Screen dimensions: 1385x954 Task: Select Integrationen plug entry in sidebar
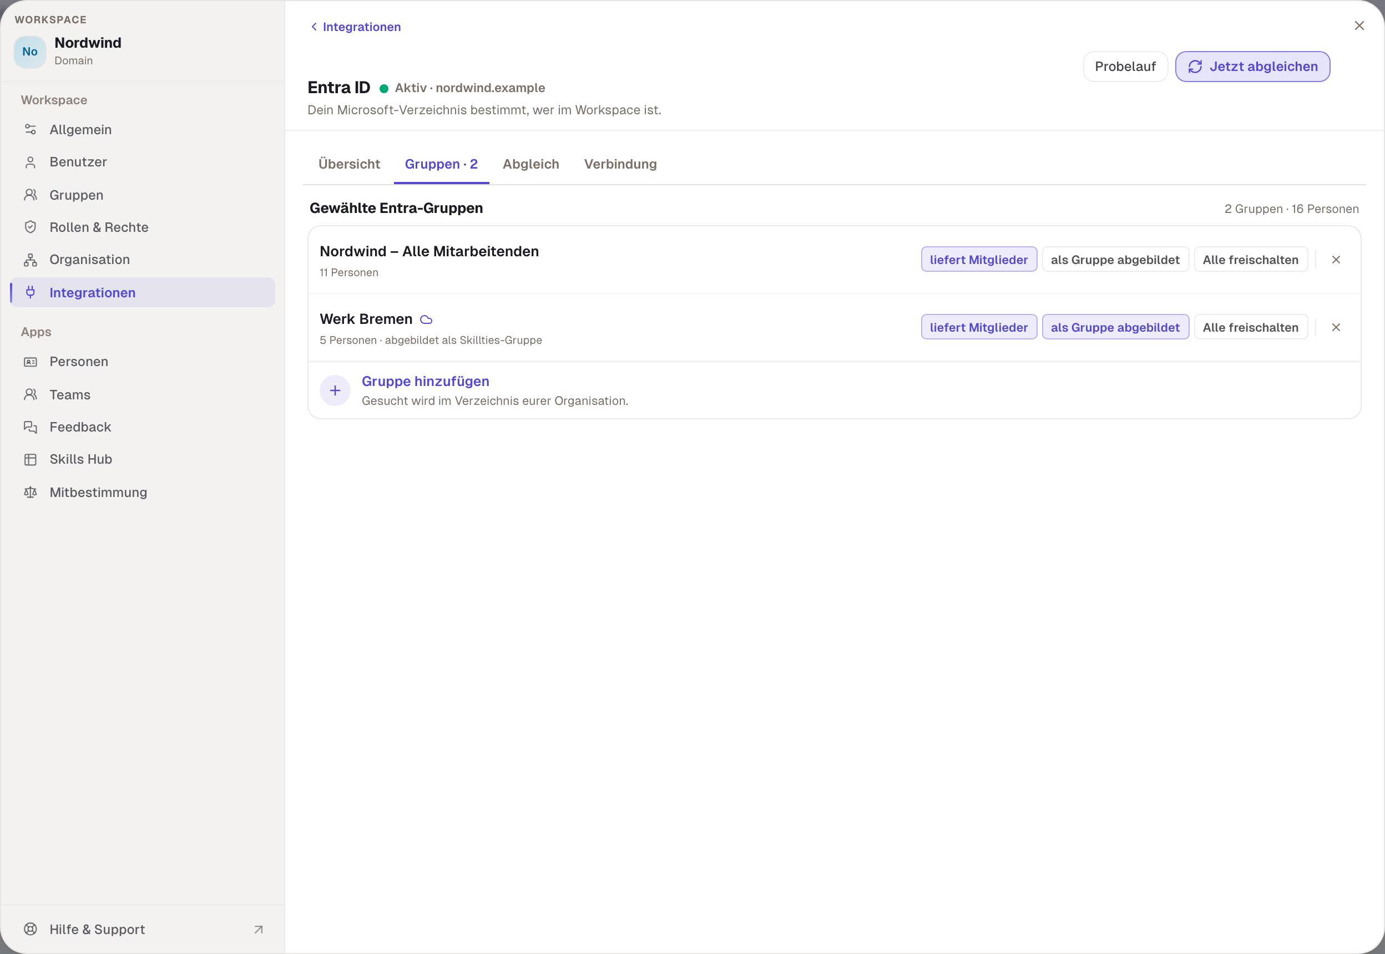pyautogui.click(x=142, y=292)
